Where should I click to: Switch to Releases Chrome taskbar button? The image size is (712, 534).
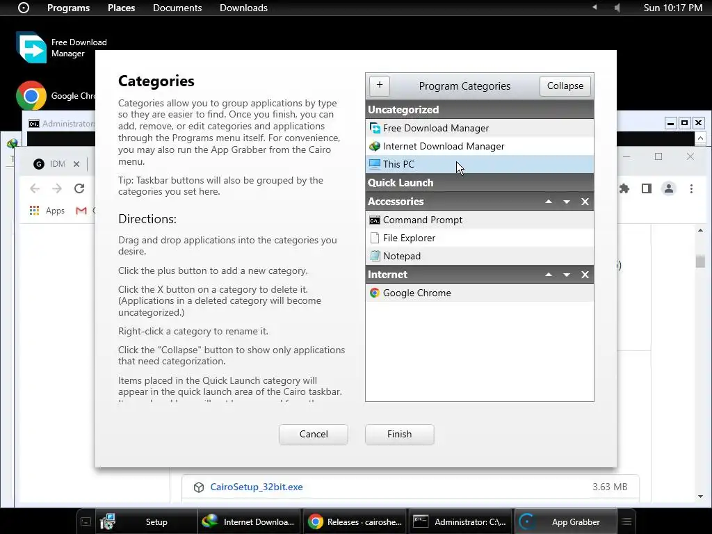pyautogui.click(x=355, y=521)
